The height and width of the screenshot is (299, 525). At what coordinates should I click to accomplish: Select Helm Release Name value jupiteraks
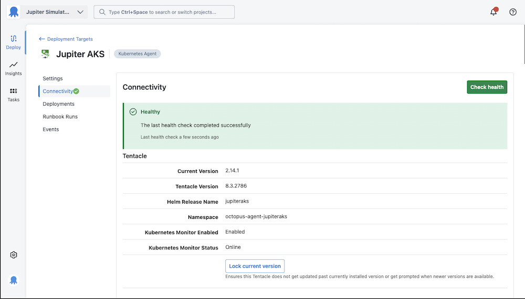pos(237,201)
